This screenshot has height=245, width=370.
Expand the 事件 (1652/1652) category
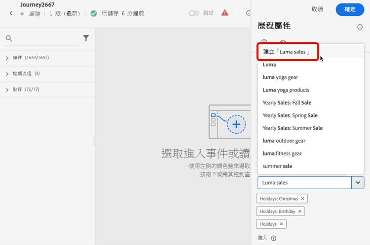pos(47,58)
